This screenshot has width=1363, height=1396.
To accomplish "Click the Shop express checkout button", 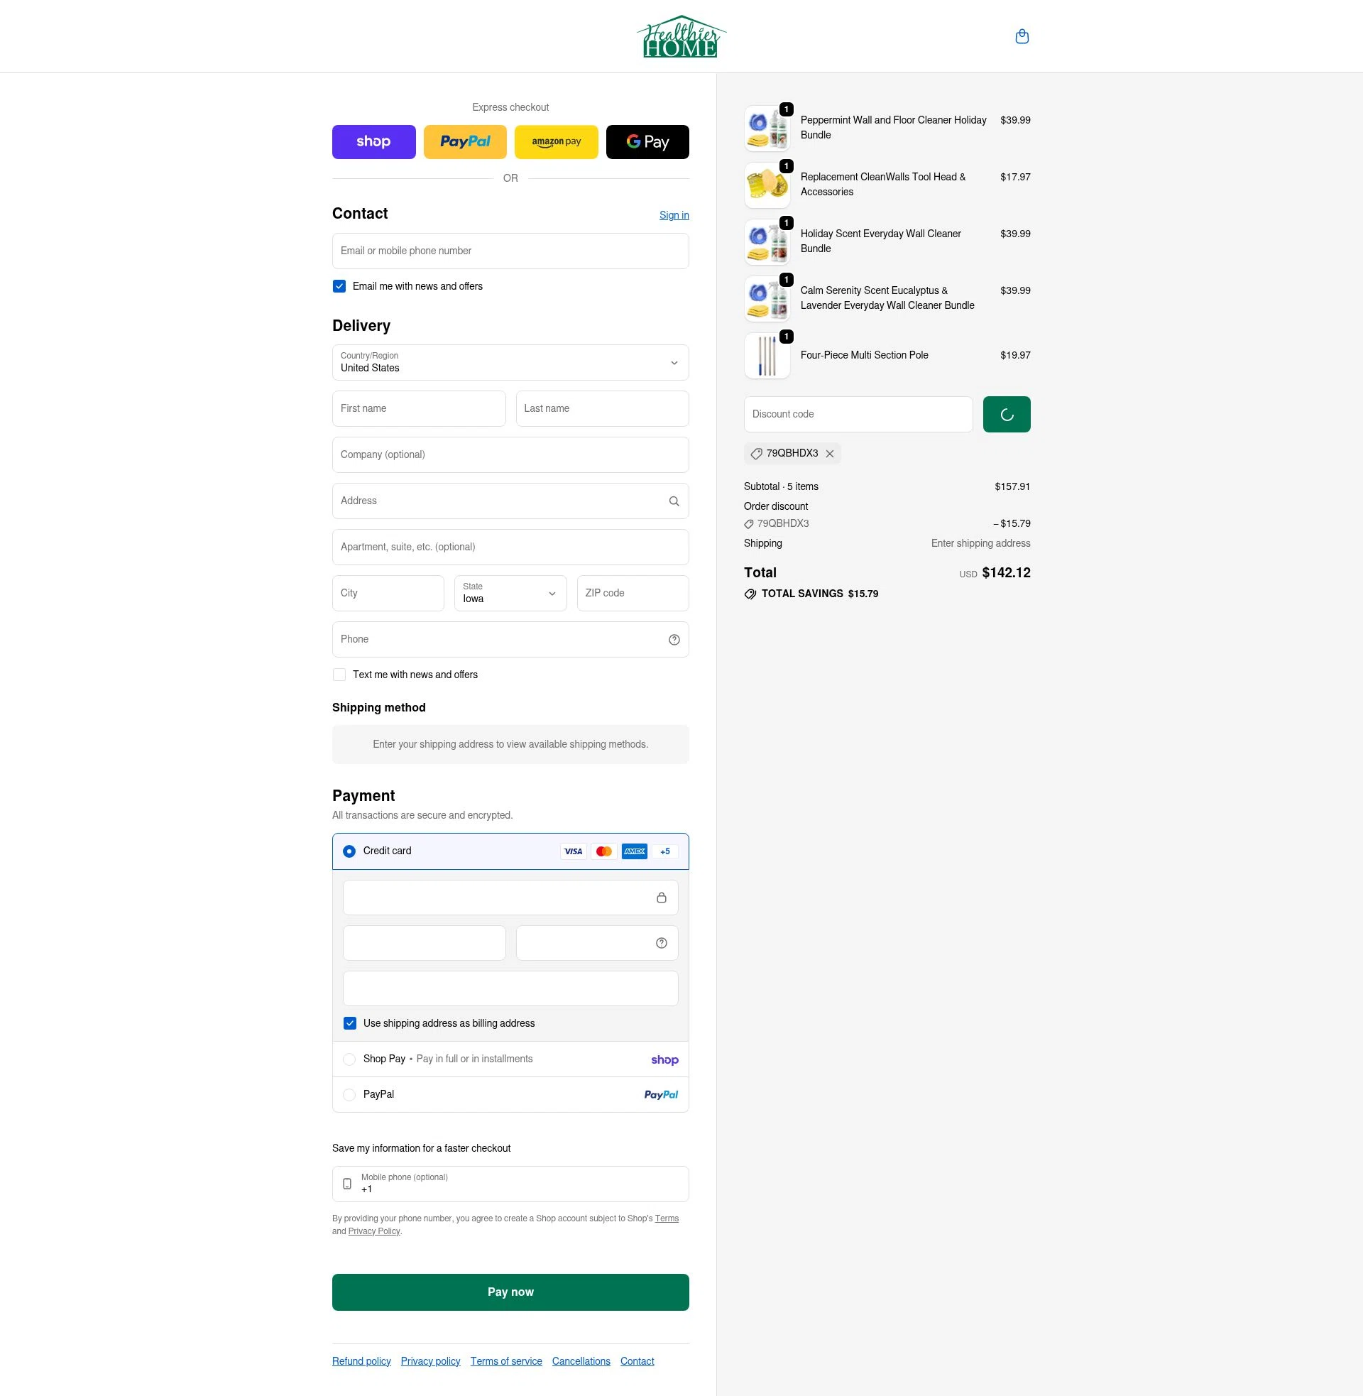I will coord(373,142).
